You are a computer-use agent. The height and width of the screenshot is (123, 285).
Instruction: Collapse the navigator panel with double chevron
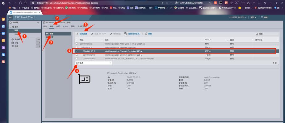38,22
